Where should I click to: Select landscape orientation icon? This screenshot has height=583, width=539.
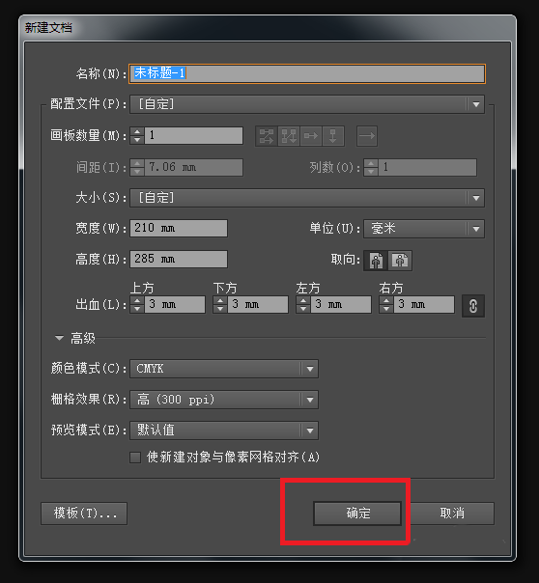(400, 261)
